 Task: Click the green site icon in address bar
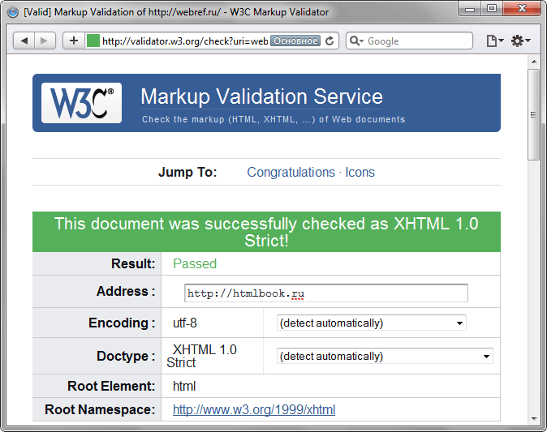pyautogui.click(x=93, y=41)
